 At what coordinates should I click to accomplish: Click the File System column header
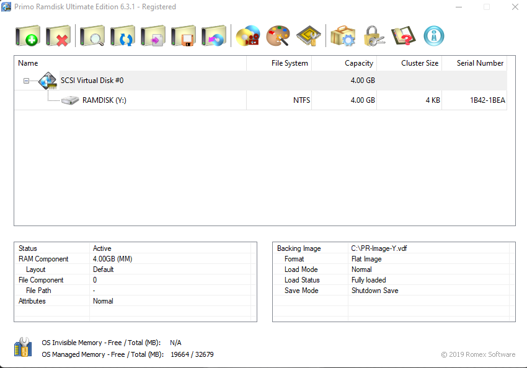289,63
